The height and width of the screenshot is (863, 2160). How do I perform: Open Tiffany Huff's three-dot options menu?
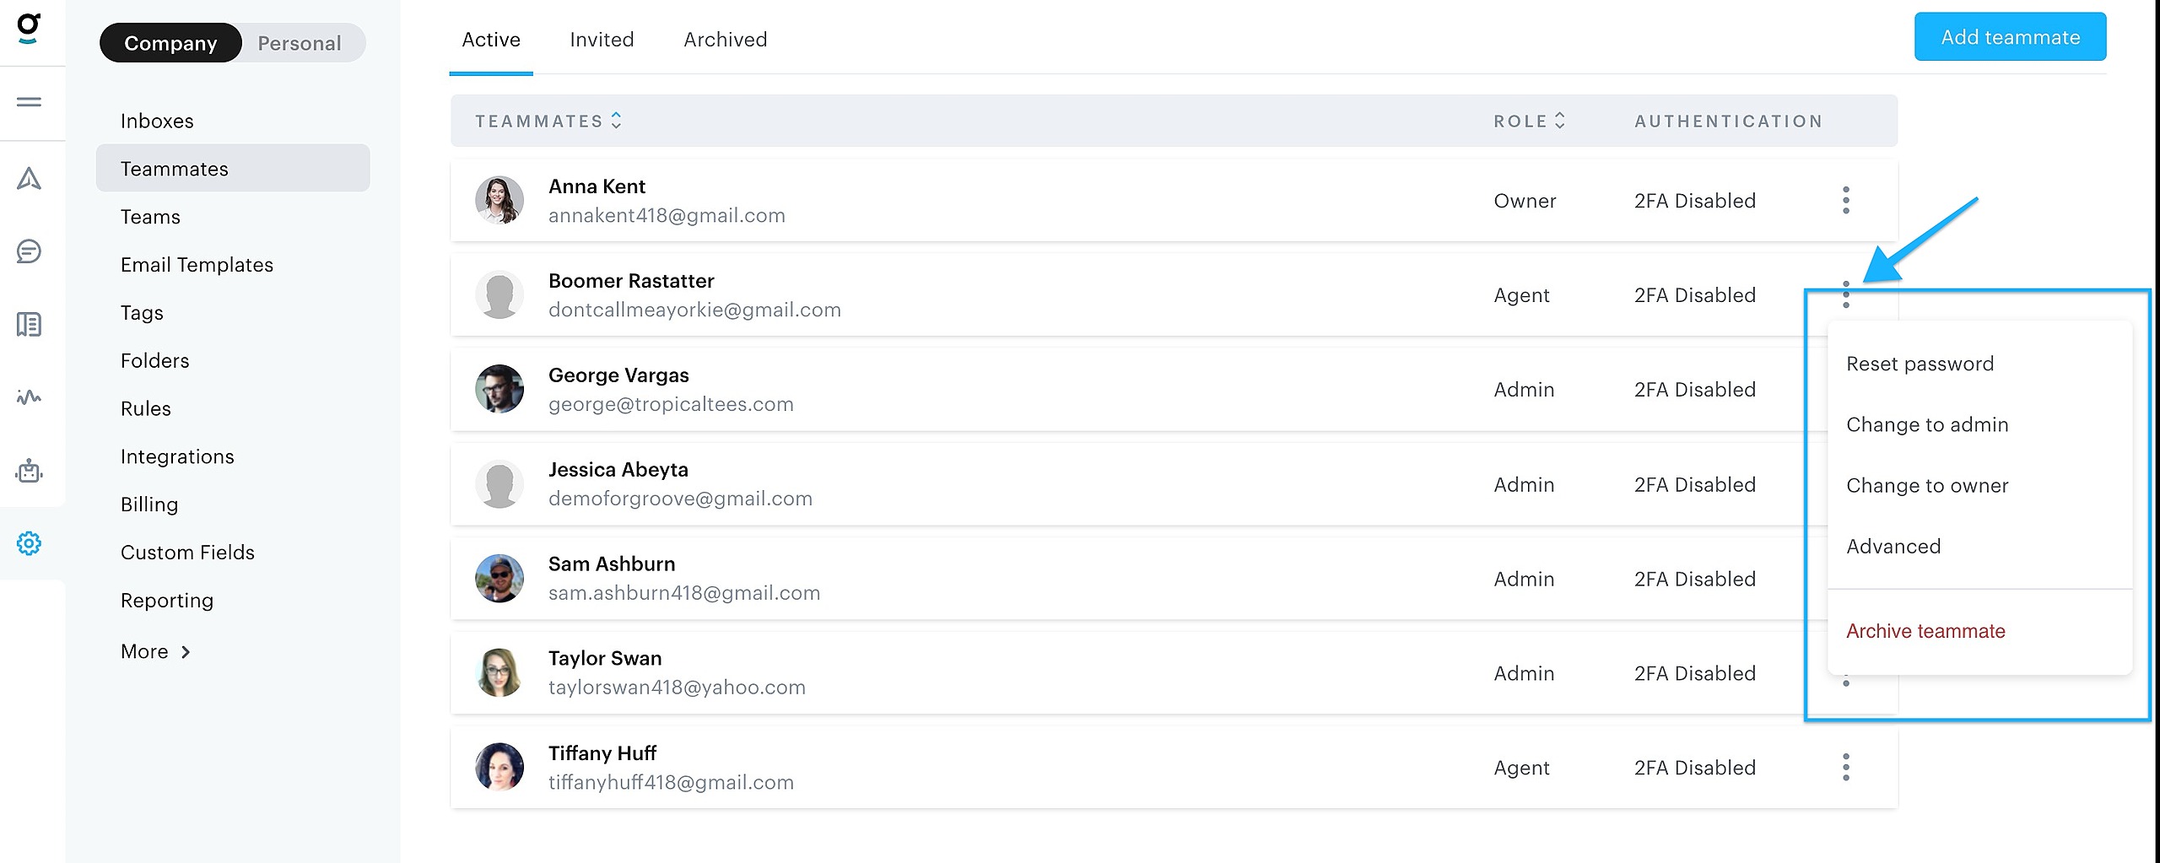click(x=1846, y=767)
